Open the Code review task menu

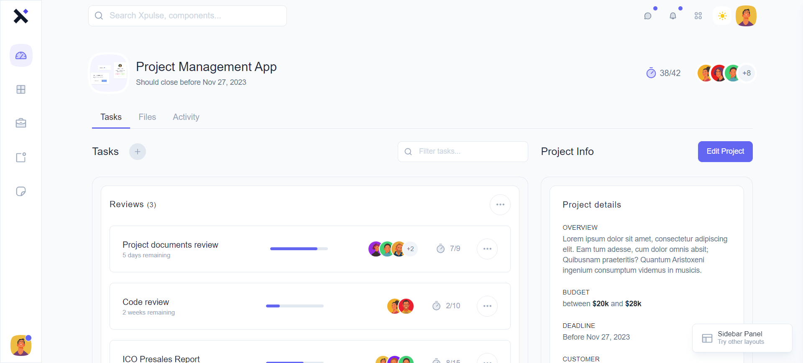tap(487, 306)
